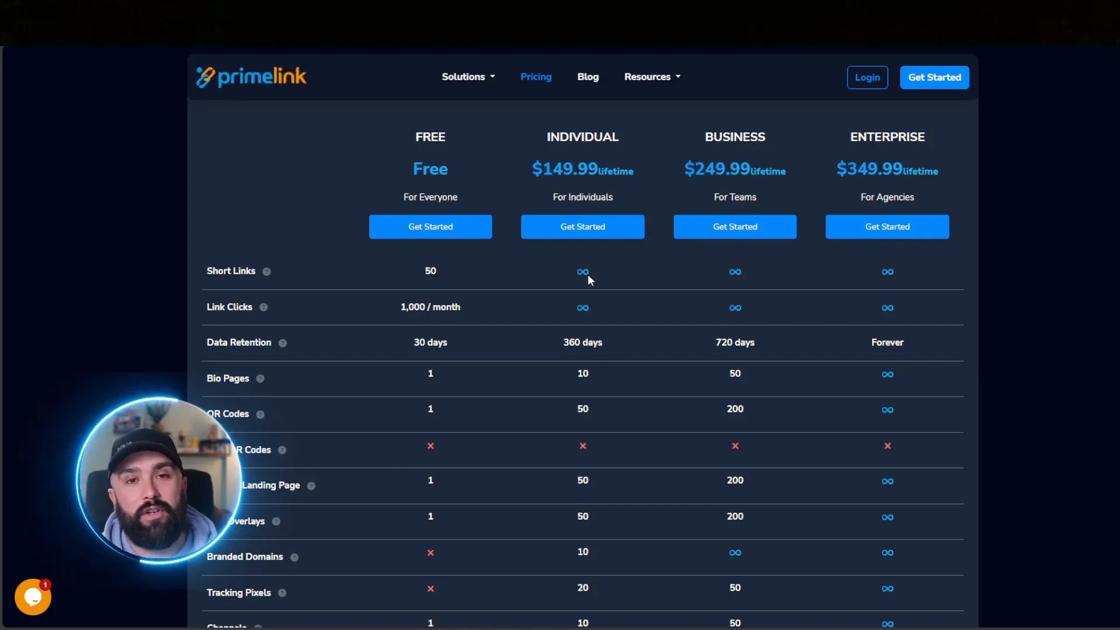Click the infinity icon for Enterprise Landing Page
The image size is (1120, 630).
pos(887,481)
